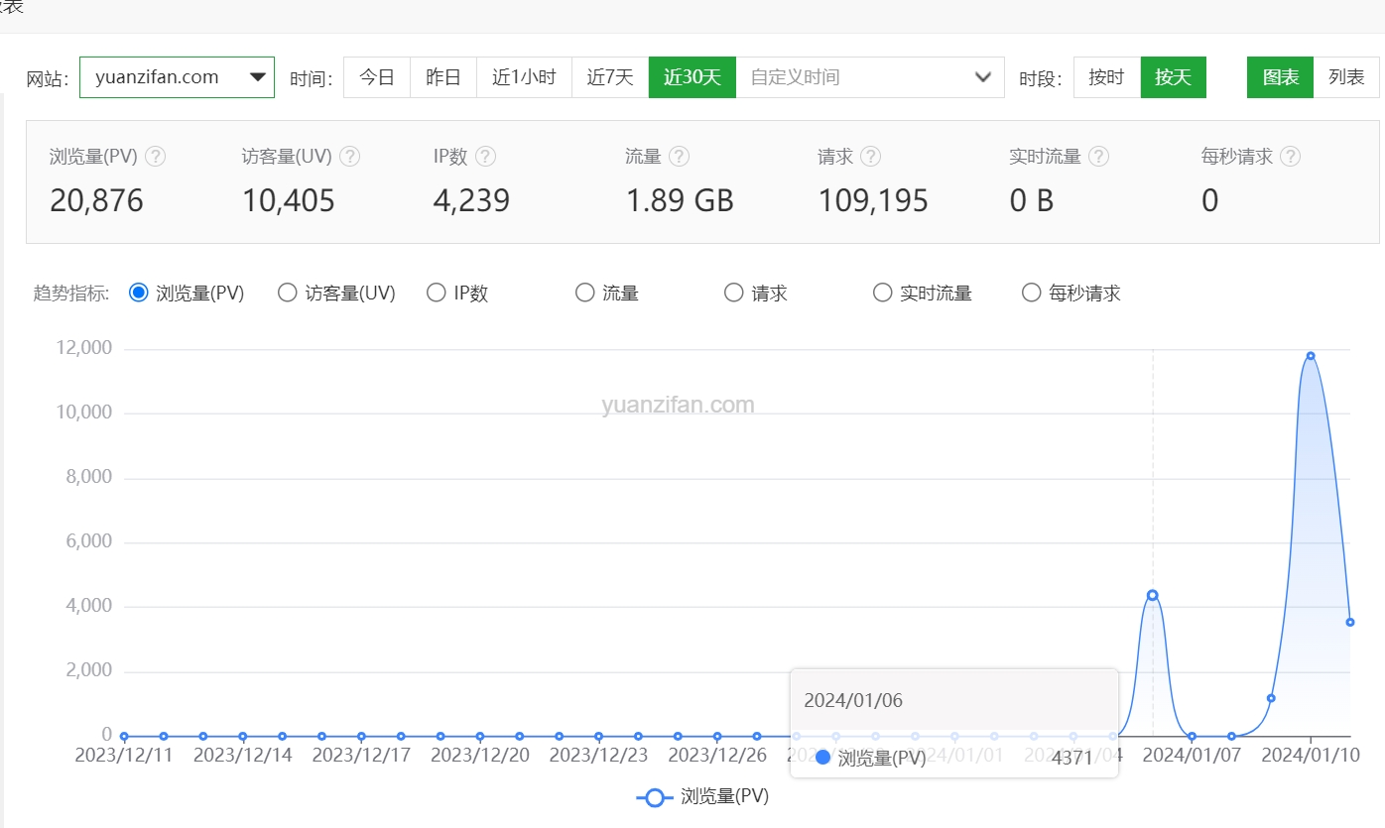Click question mark icon next to IP数
Screen dimensions: 1385x828
point(485,157)
